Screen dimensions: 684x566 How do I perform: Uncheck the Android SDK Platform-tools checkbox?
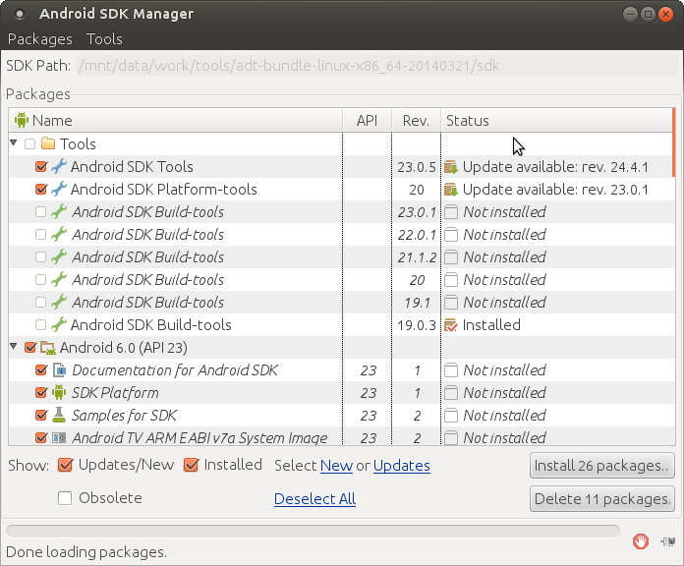40,190
